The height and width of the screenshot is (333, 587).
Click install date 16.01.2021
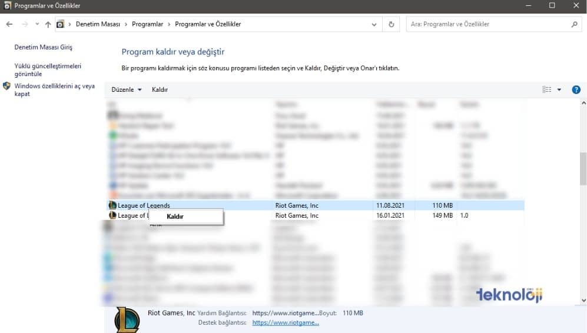(390, 215)
